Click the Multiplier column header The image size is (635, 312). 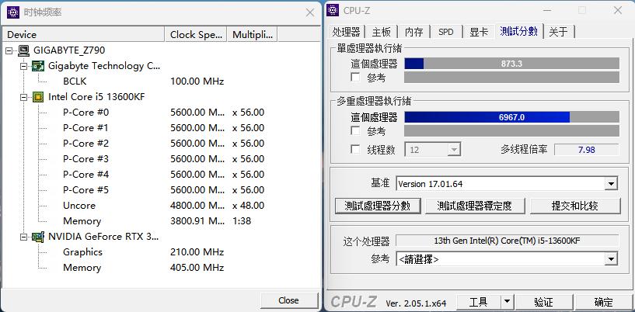pyautogui.click(x=253, y=34)
